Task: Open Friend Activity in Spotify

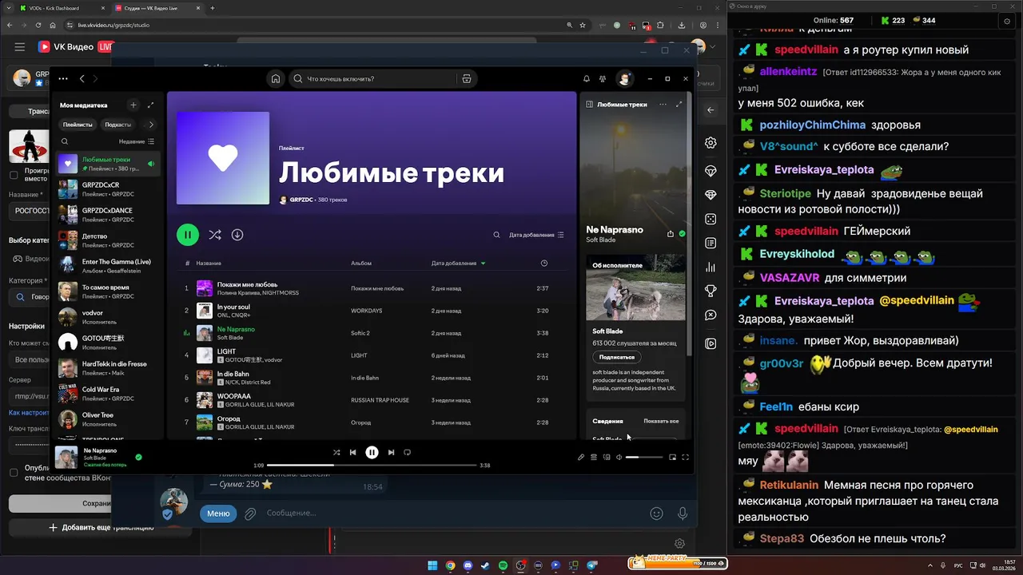Action: pos(604,79)
